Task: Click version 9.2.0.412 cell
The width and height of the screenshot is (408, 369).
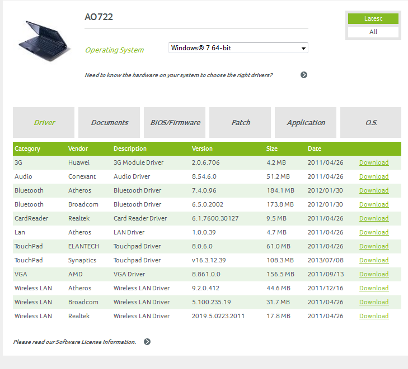Action: pyautogui.click(x=205, y=288)
